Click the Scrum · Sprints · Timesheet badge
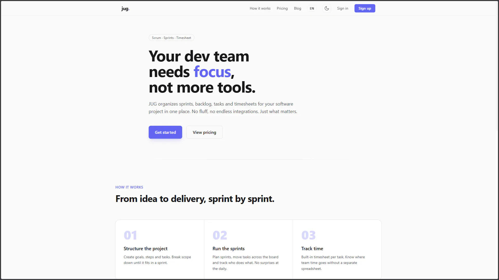 pos(171,38)
